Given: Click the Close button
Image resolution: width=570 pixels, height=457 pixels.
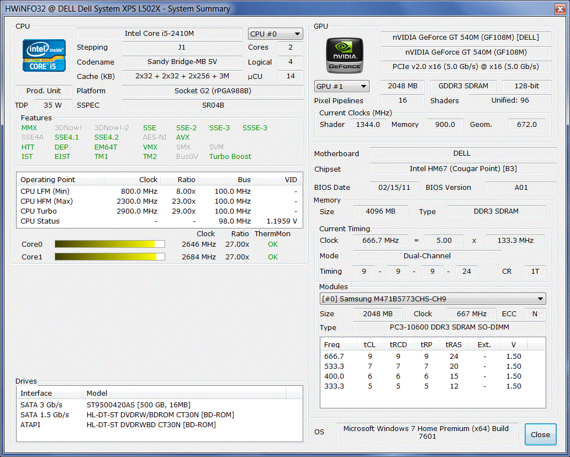Looking at the screenshot, I should point(540,434).
